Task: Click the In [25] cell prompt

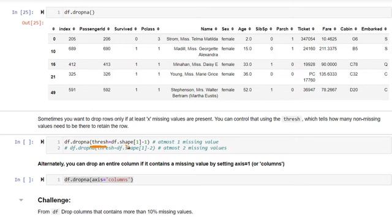Action: pyautogui.click(x=23, y=12)
